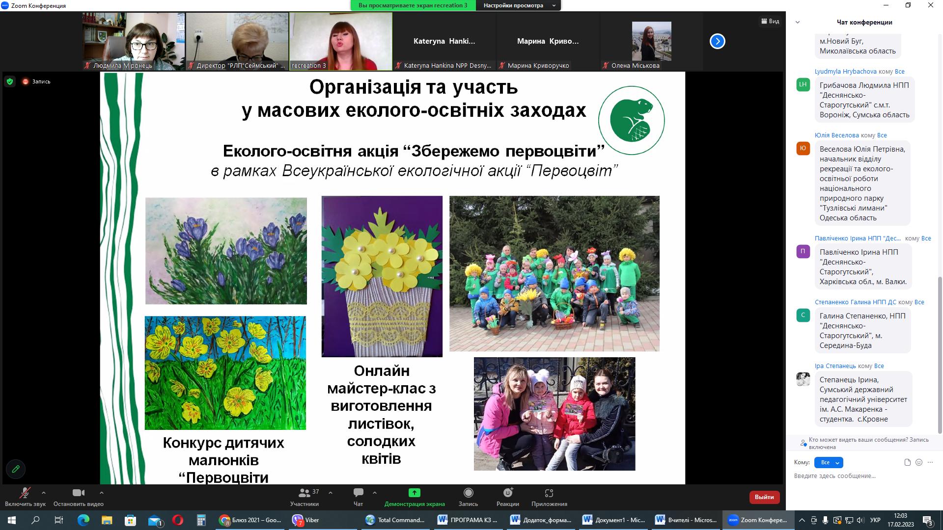Screen dimensions: 943x530
Task: Show next participants with blue arrow
Action: click(717, 41)
